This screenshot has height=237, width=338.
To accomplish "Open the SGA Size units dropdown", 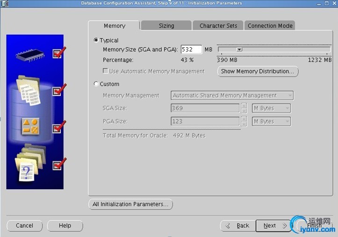I will (272, 108).
